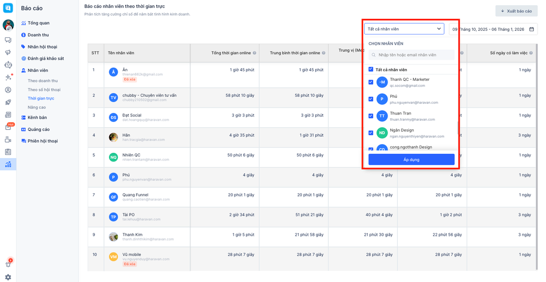Open the chat conversations sidebar icon

(8, 40)
